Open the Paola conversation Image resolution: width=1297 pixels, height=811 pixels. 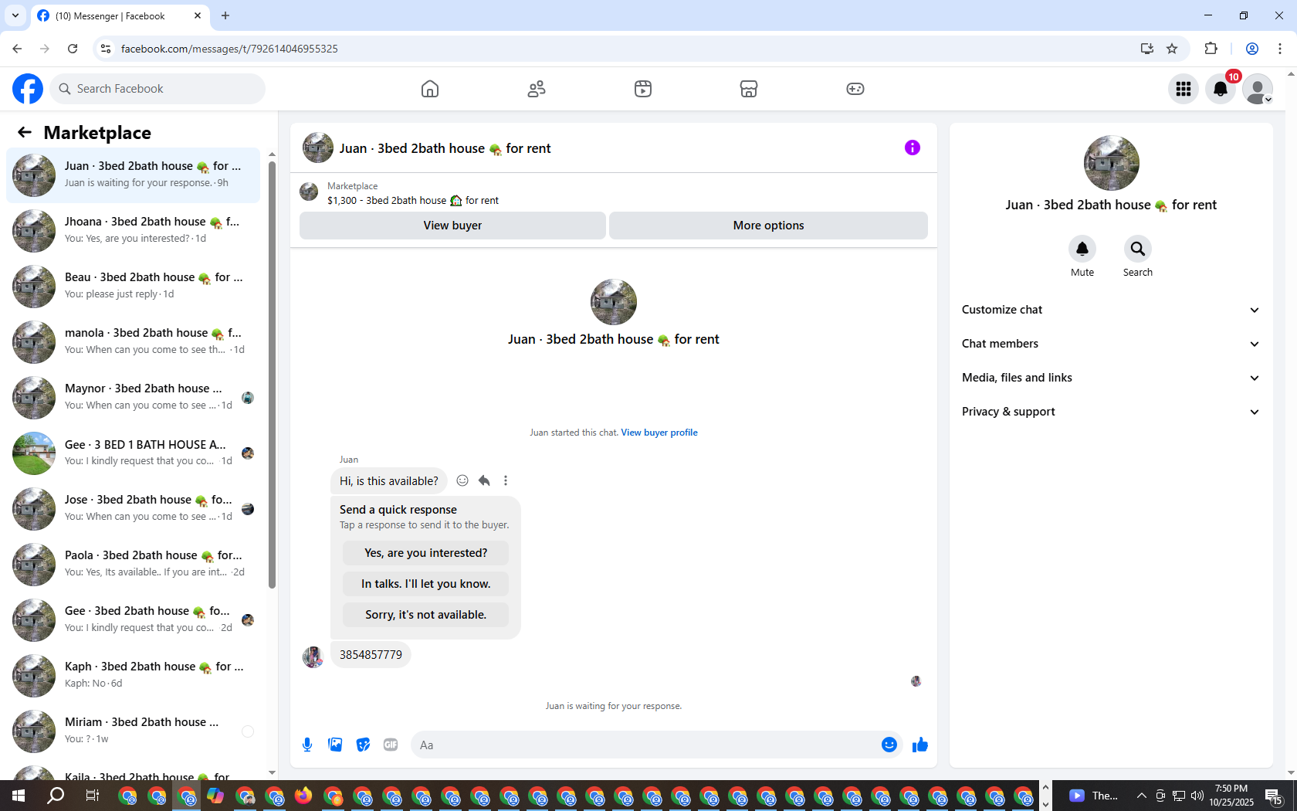coord(133,565)
